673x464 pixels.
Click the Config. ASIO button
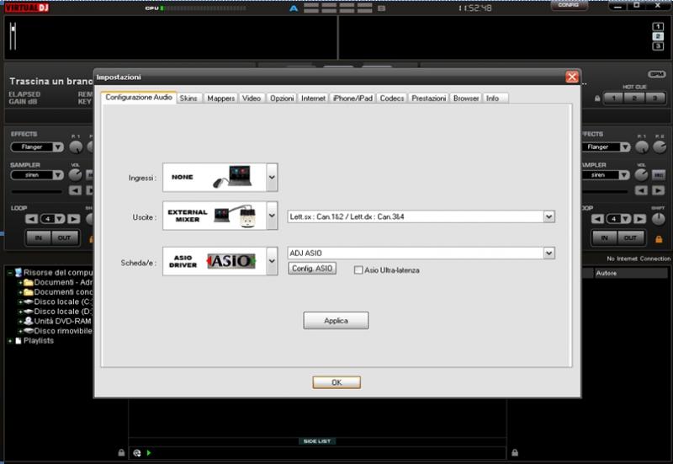point(312,269)
